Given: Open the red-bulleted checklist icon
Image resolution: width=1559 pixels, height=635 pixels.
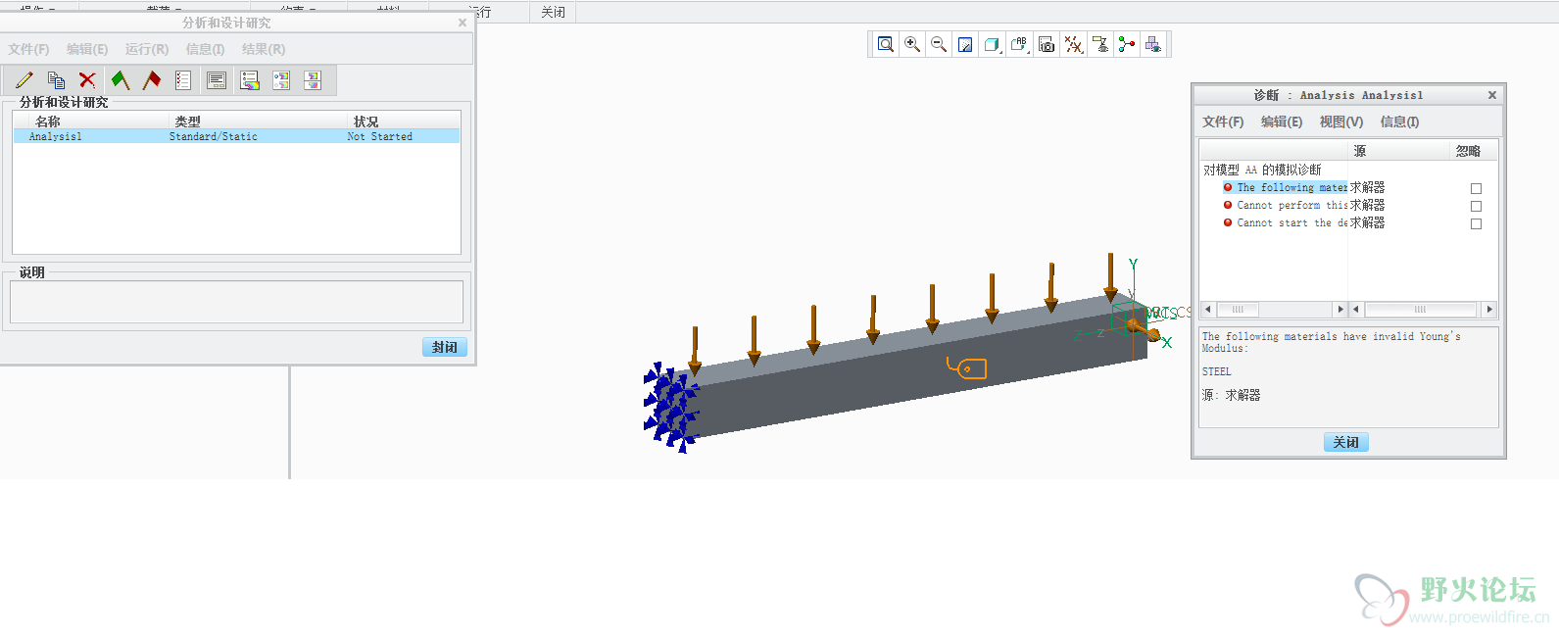Looking at the screenshot, I should click(183, 80).
